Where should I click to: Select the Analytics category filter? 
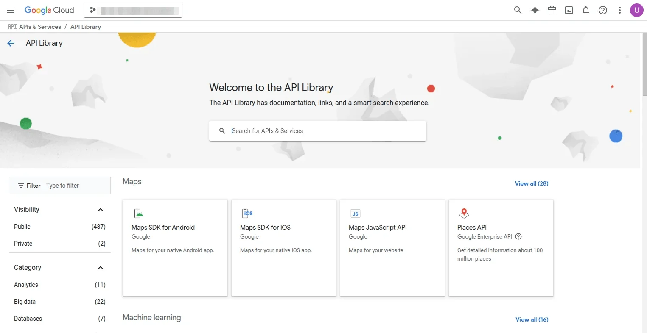[26, 285]
